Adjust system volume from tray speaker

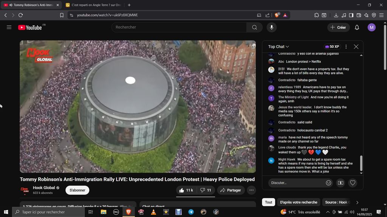click(352, 212)
